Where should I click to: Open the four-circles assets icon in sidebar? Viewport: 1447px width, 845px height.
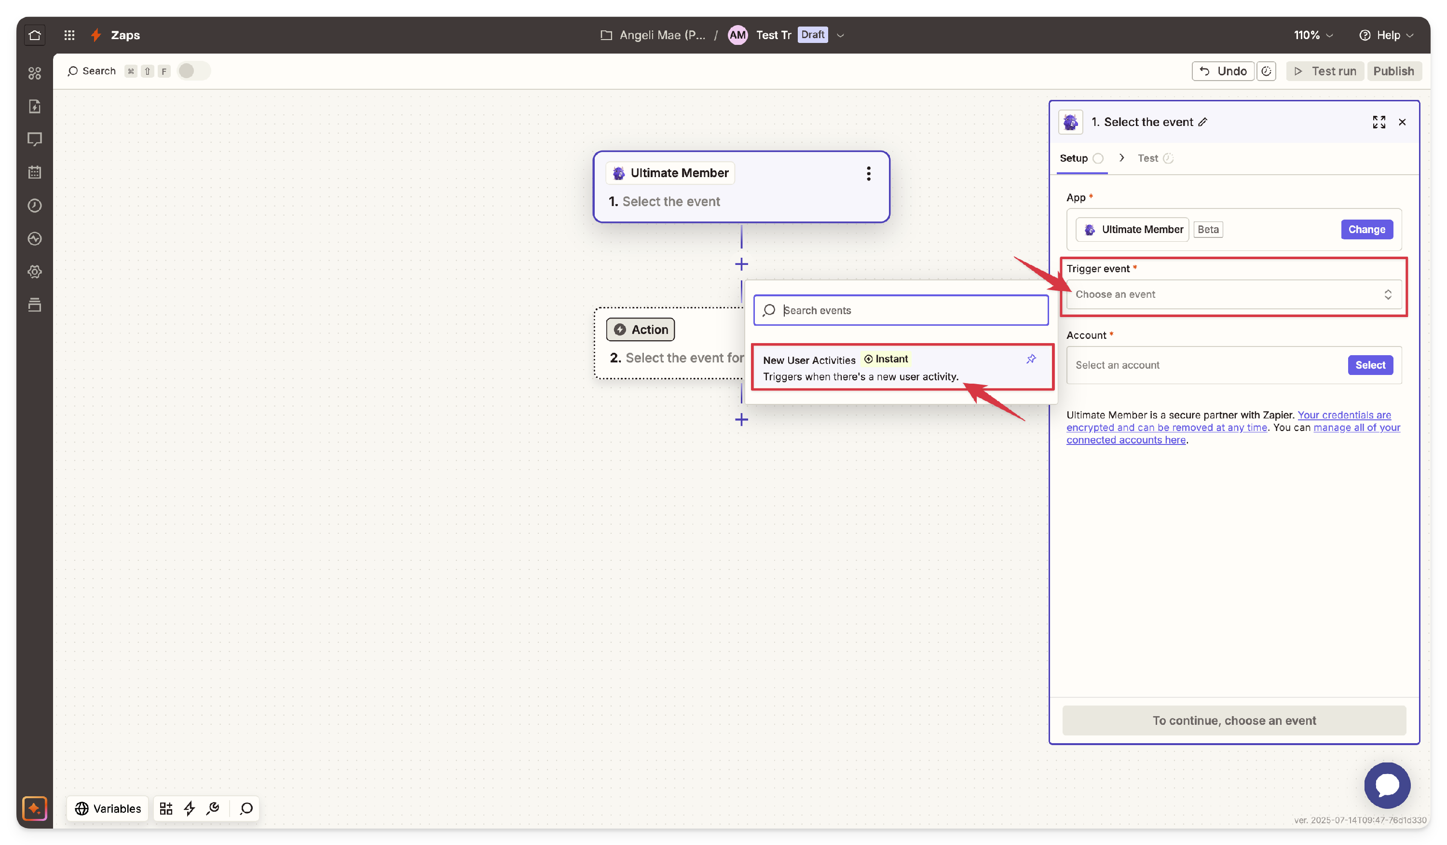click(34, 73)
